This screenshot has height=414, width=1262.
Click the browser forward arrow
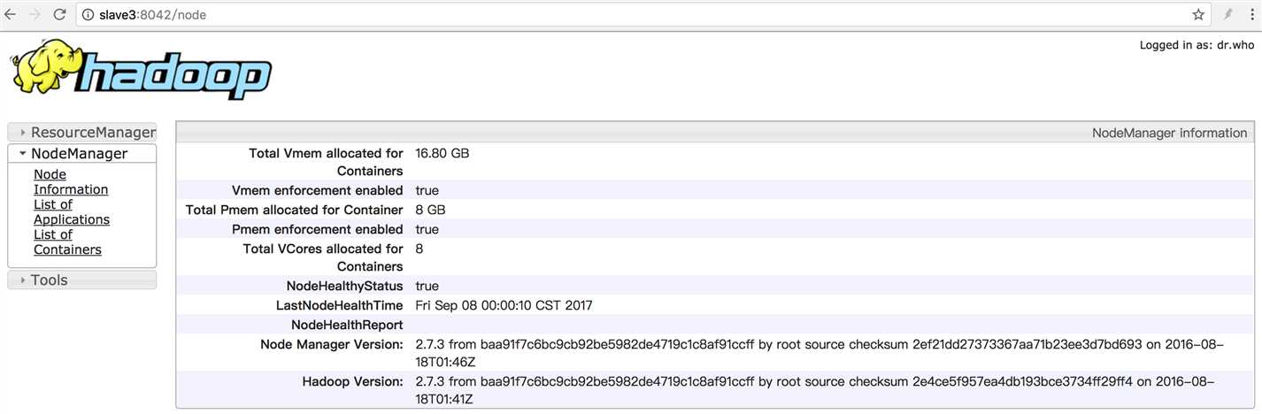(35, 14)
